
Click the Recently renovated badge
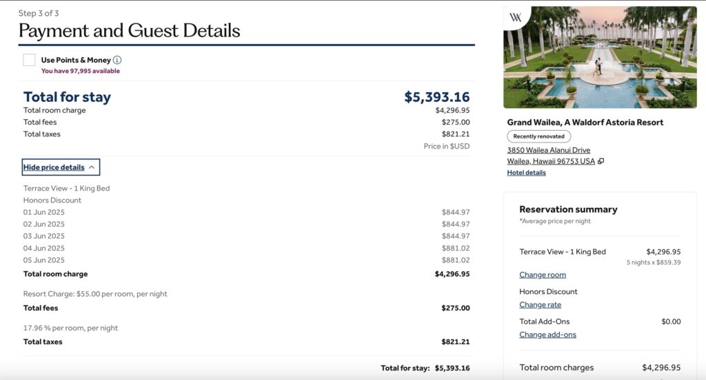click(x=538, y=136)
